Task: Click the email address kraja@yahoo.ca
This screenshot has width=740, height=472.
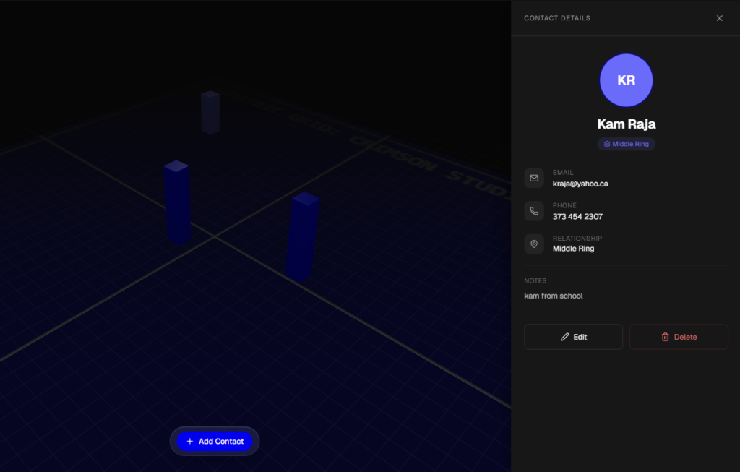Action: coord(580,184)
